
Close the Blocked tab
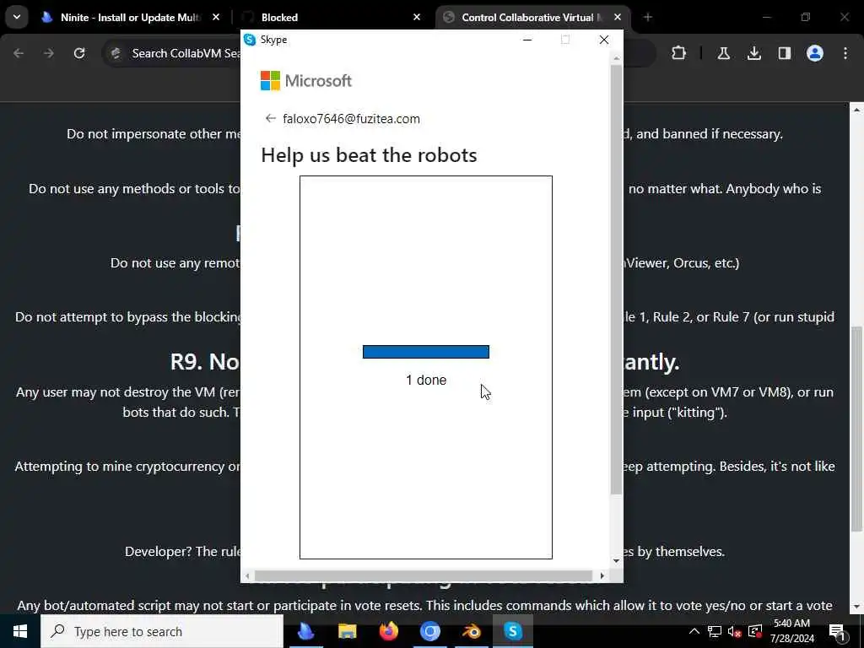pyautogui.click(x=417, y=18)
